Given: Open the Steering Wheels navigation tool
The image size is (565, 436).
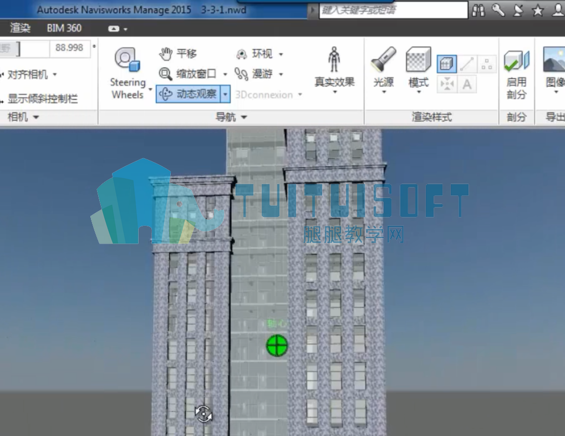Looking at the screenshot, I should (127, 73).
